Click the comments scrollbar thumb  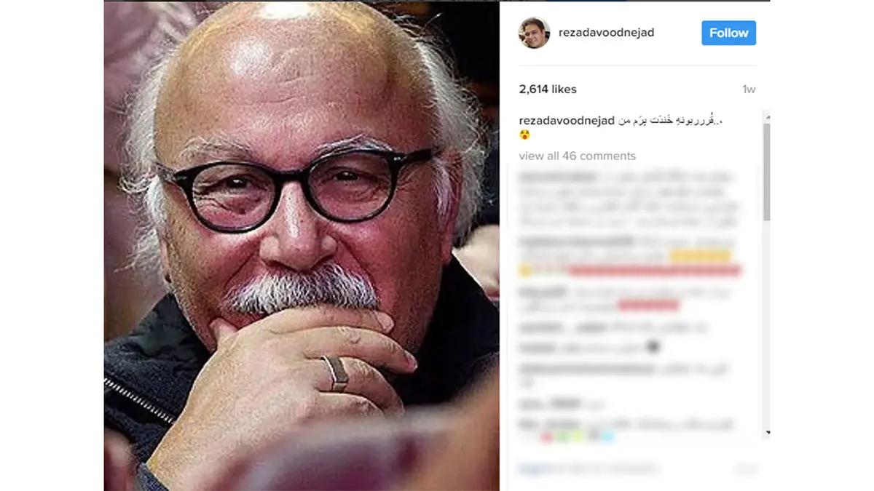(x=766, y=171)
